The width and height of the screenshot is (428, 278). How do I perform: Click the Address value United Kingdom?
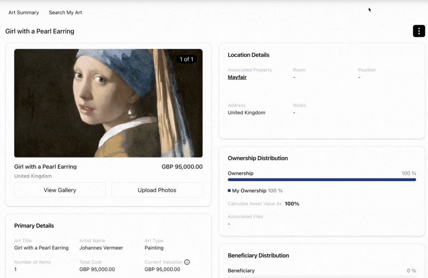click(x=246, y=113)
